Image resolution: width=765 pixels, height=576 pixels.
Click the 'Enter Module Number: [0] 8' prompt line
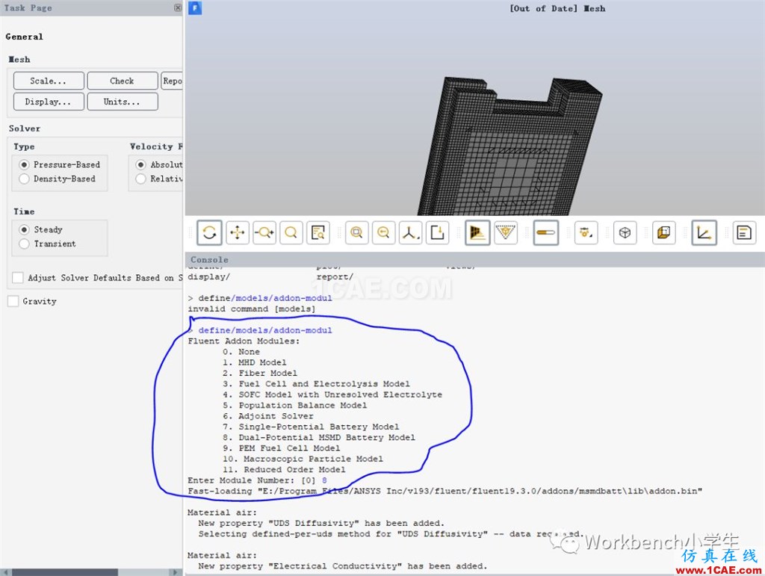[257, 480]
